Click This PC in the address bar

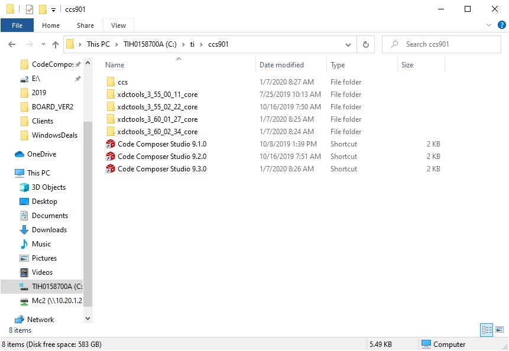click(x=98, y=44)
